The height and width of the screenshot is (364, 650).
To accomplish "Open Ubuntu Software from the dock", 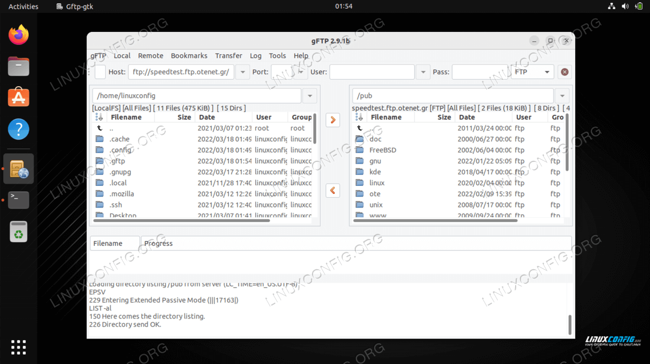I will [x=18, y=97].
